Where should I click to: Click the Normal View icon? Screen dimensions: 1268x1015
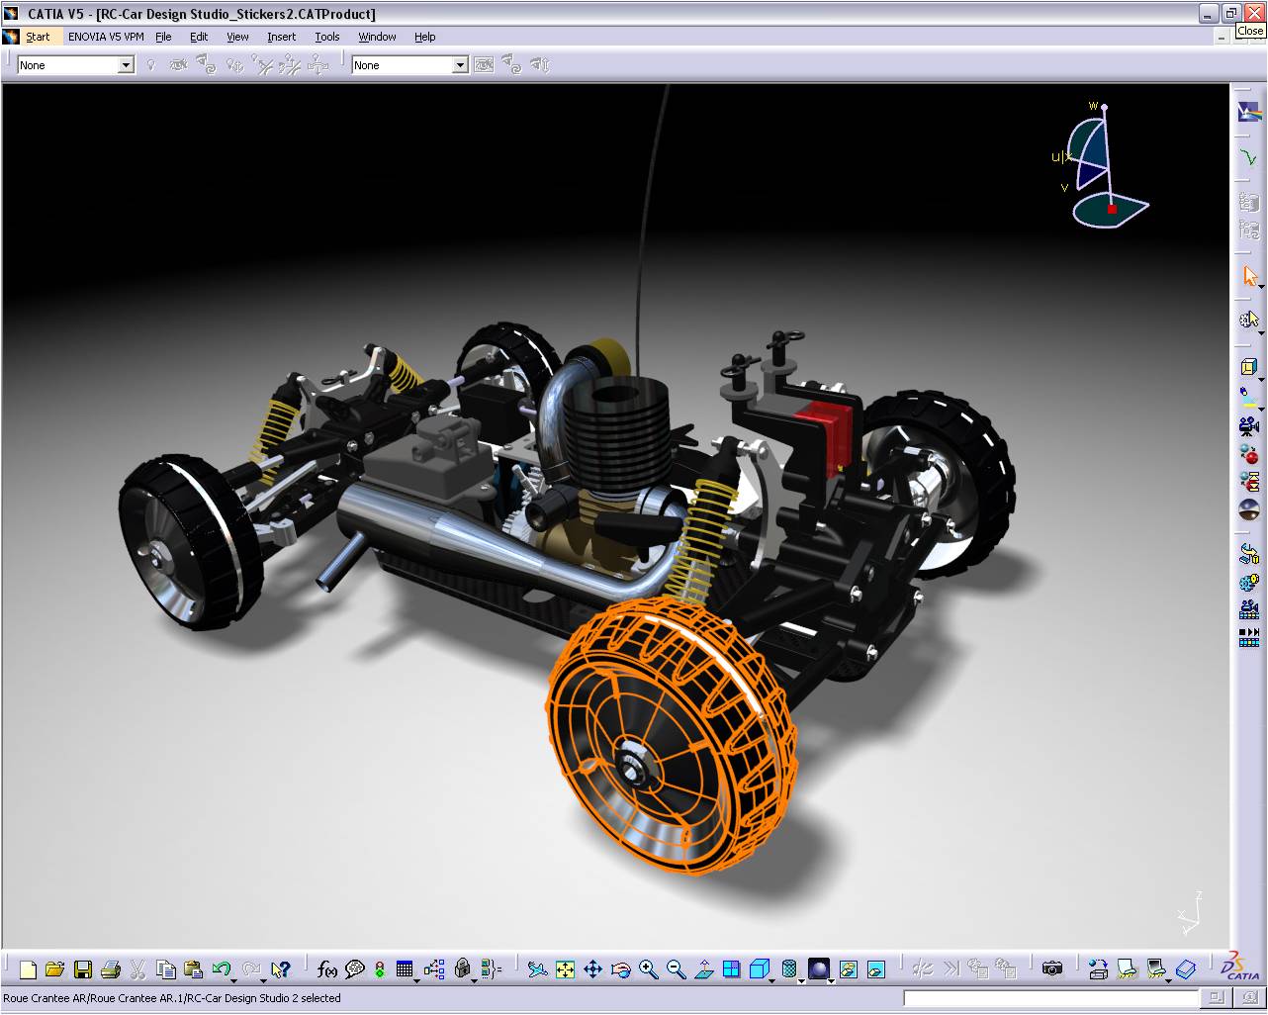point(703,969)
